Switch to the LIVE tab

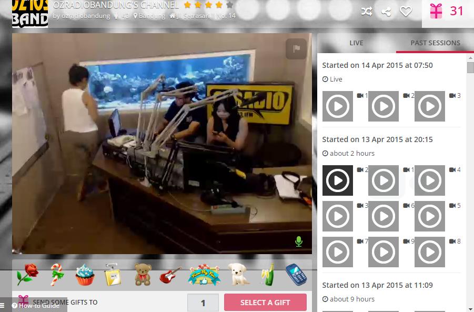356,43
